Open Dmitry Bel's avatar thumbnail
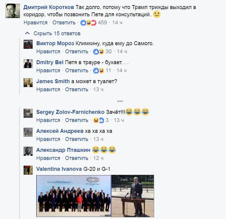The image size is (226, 219). [28, 63]
